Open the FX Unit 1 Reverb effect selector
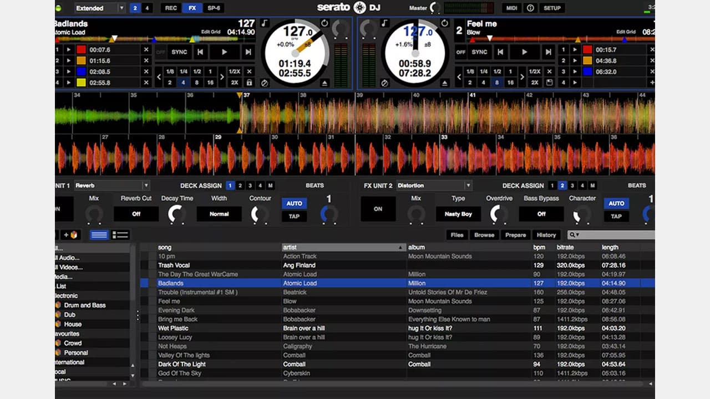Screen dimensions: 710x399 (111, 185)
